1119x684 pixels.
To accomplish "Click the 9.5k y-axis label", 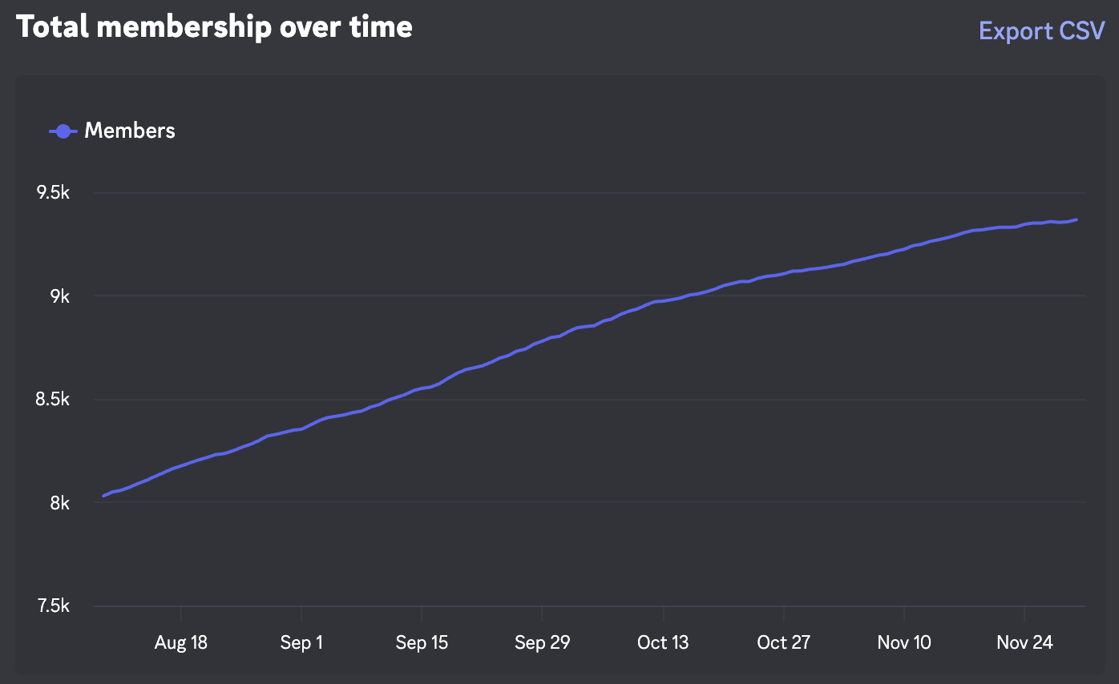I will [54, 193].
